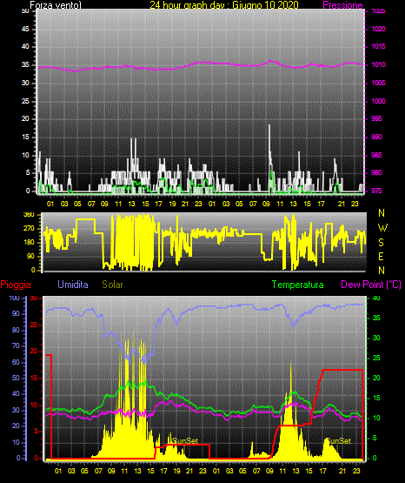Select the blue 'Umidita' legend label
This screenshot has width=405, height=483.
coord(73,285)
